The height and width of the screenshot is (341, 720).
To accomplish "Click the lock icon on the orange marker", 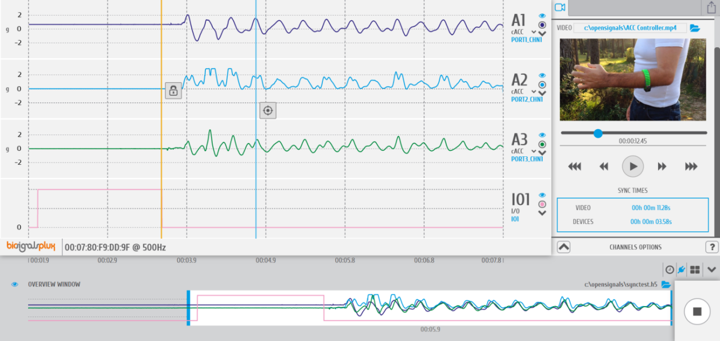I will click(x=173, y=91).
